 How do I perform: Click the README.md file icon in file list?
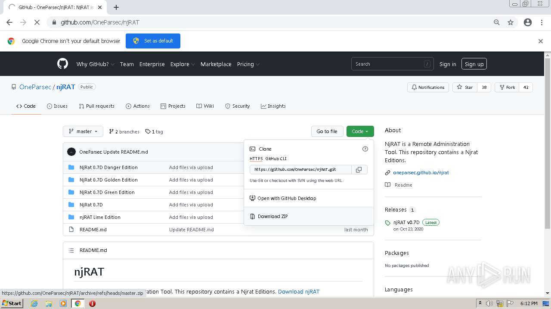[71, 230]
